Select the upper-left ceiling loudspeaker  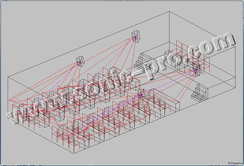click(80, 61)
